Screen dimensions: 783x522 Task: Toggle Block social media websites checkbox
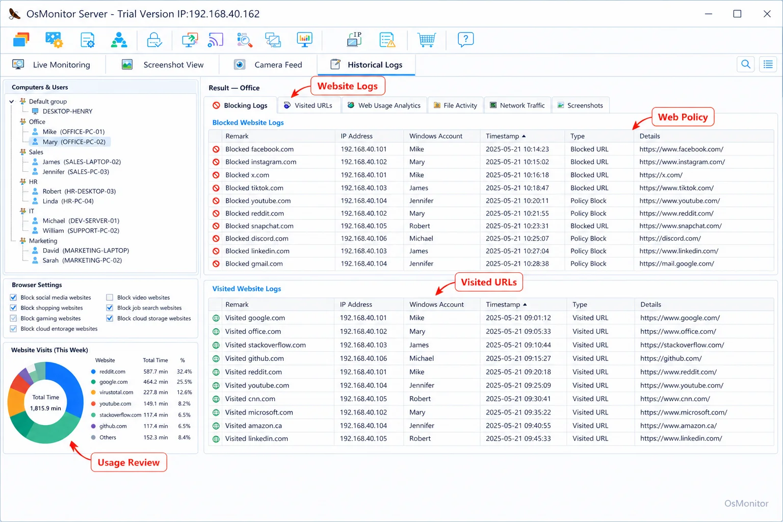13,298
